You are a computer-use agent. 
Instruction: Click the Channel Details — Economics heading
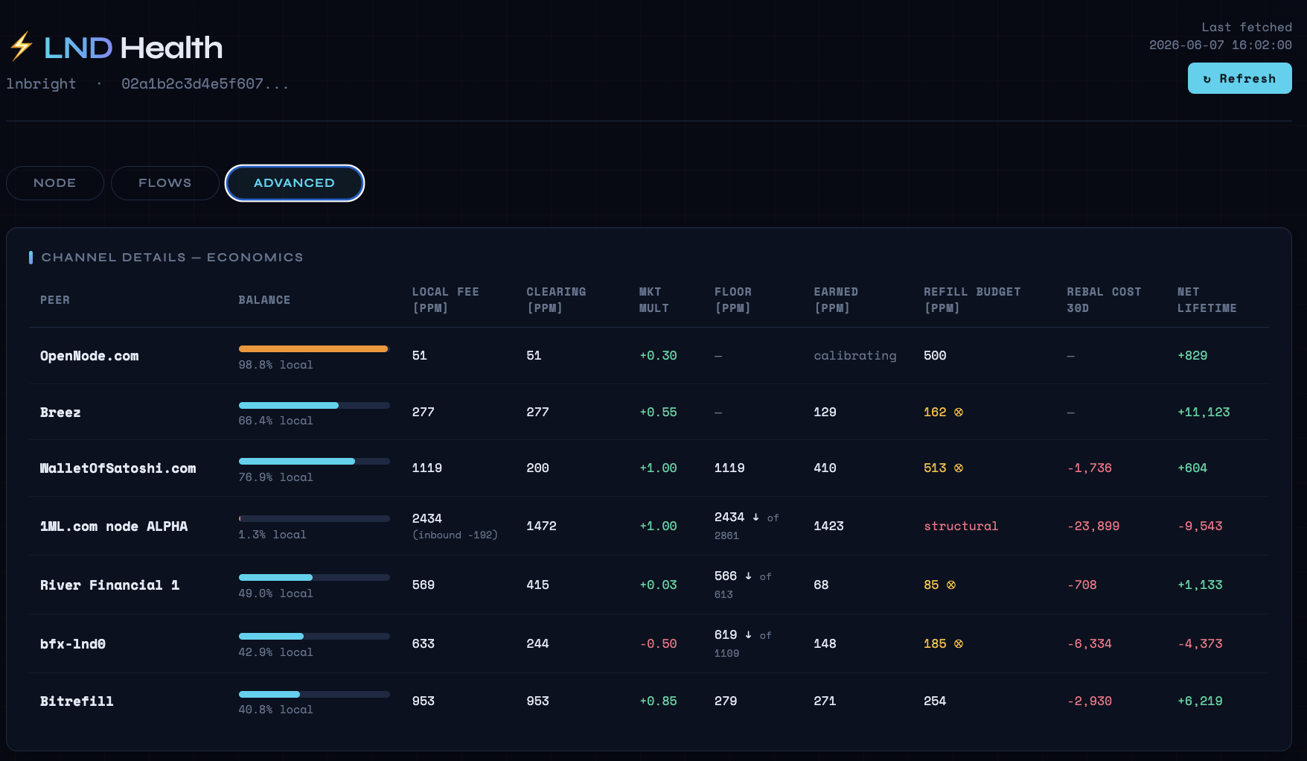(x=172, y=258)
